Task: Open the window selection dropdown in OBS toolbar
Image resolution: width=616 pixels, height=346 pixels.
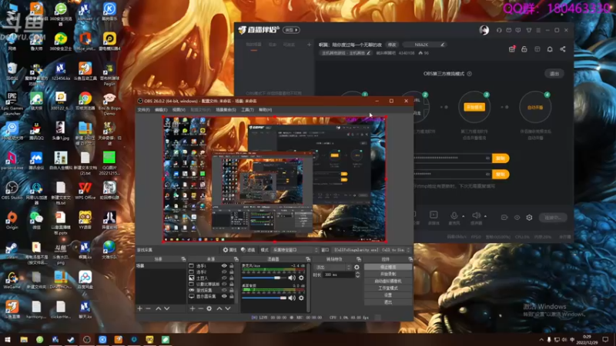Action: point(372,250)
